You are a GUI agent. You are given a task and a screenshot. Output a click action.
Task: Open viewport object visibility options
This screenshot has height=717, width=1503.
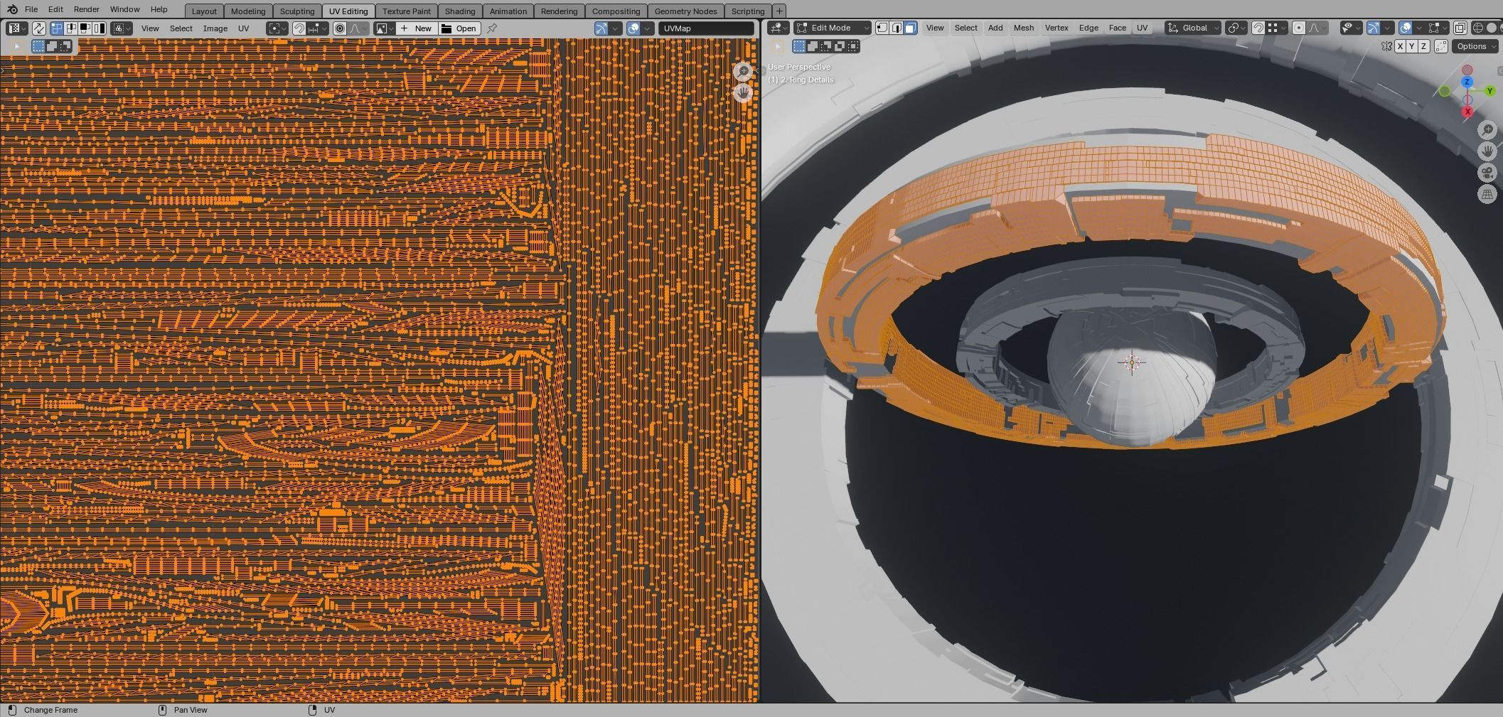pos(1352,28)
